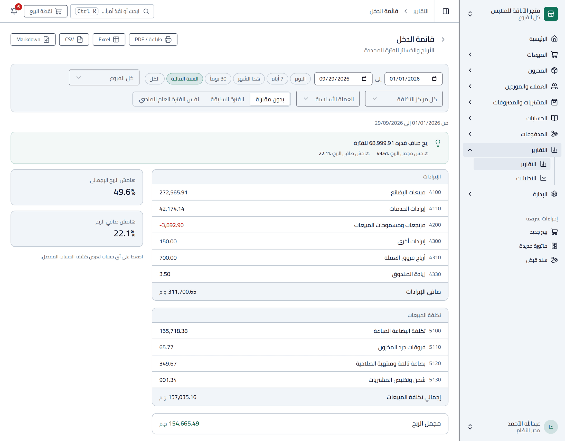This screenshot has height=441, width=565.
Task: Select 7 أيام period chip
Action: click(277, 79)
